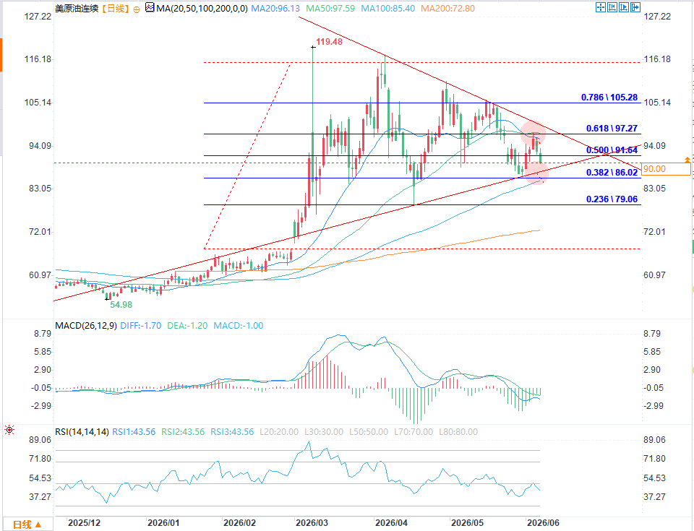Click the export arrow icon at top right
Screen dimensions: 694x531
(x=635, y=7)
